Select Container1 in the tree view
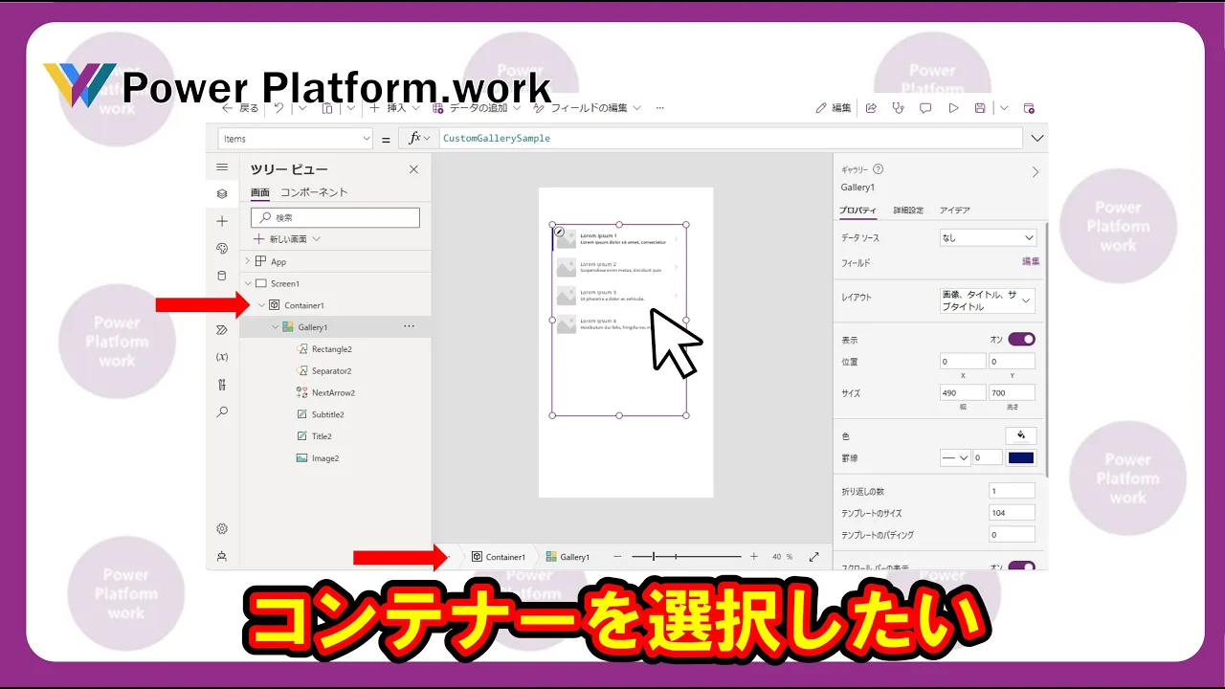The width and height of the screenshot is (1225, 689). pos(303,305)
